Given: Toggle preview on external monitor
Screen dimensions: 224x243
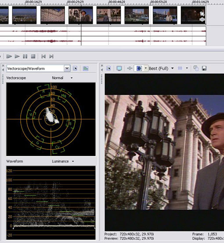Looking at the screenshot, I should point(119,69).
